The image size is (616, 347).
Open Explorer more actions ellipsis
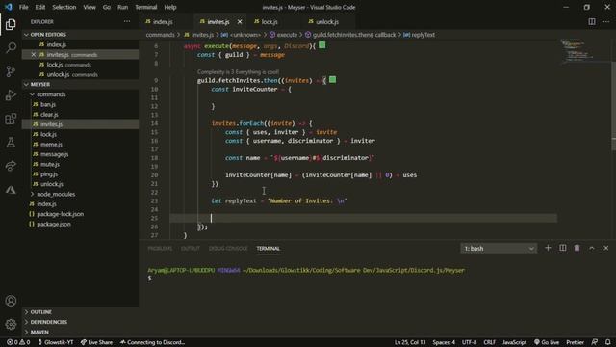tap(127, 21)
